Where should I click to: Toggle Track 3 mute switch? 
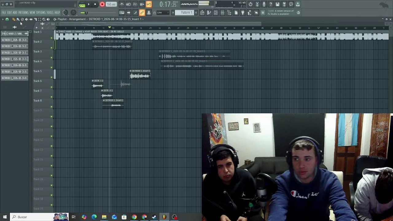point(52,58)
